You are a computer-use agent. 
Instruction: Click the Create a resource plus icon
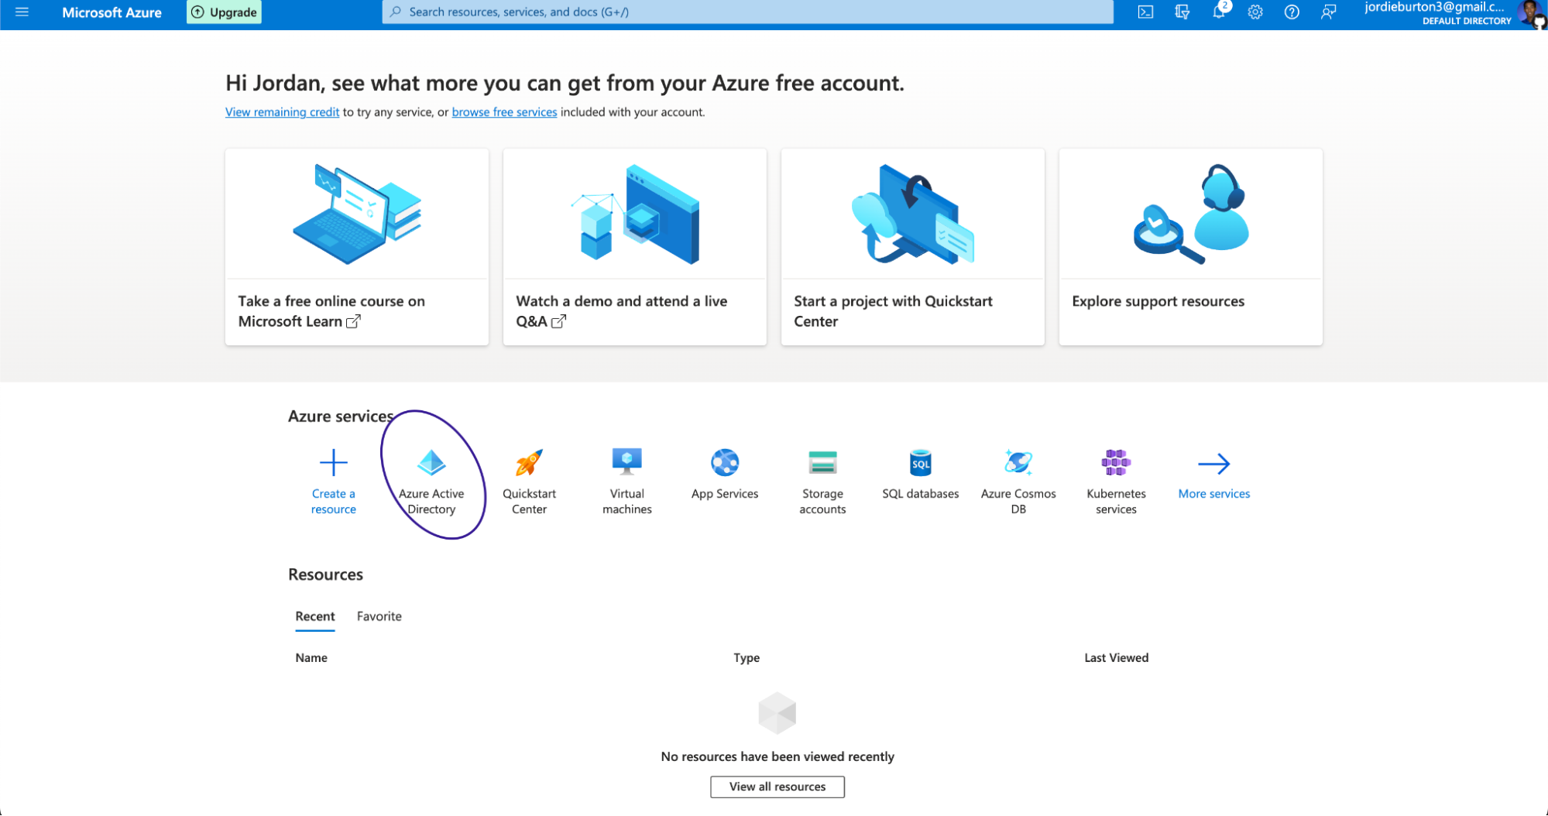(x=334, y=463)
